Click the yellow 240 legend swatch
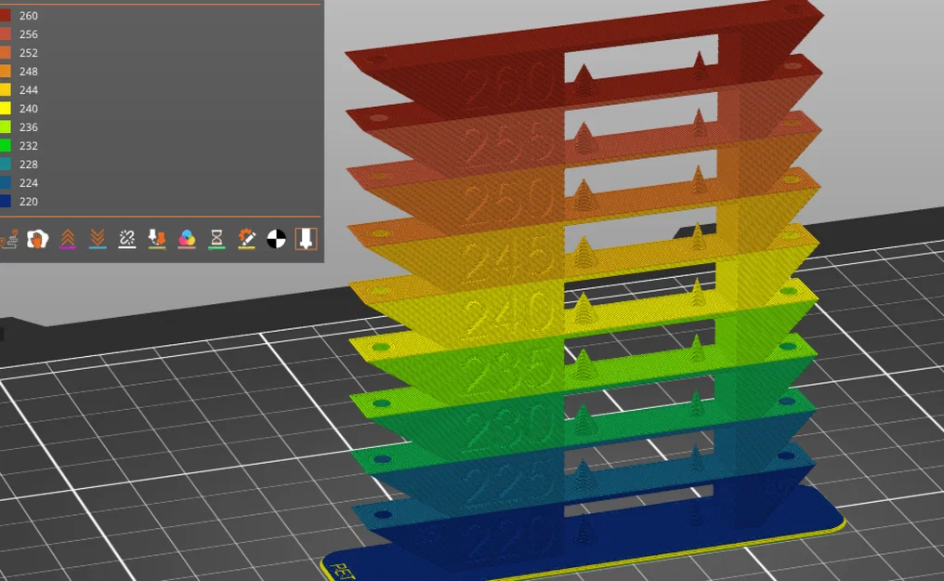 [x=5, y=109]
